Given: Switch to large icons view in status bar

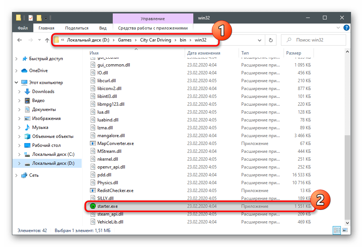Looking at the screenshot, I should [x=345, y=231].
